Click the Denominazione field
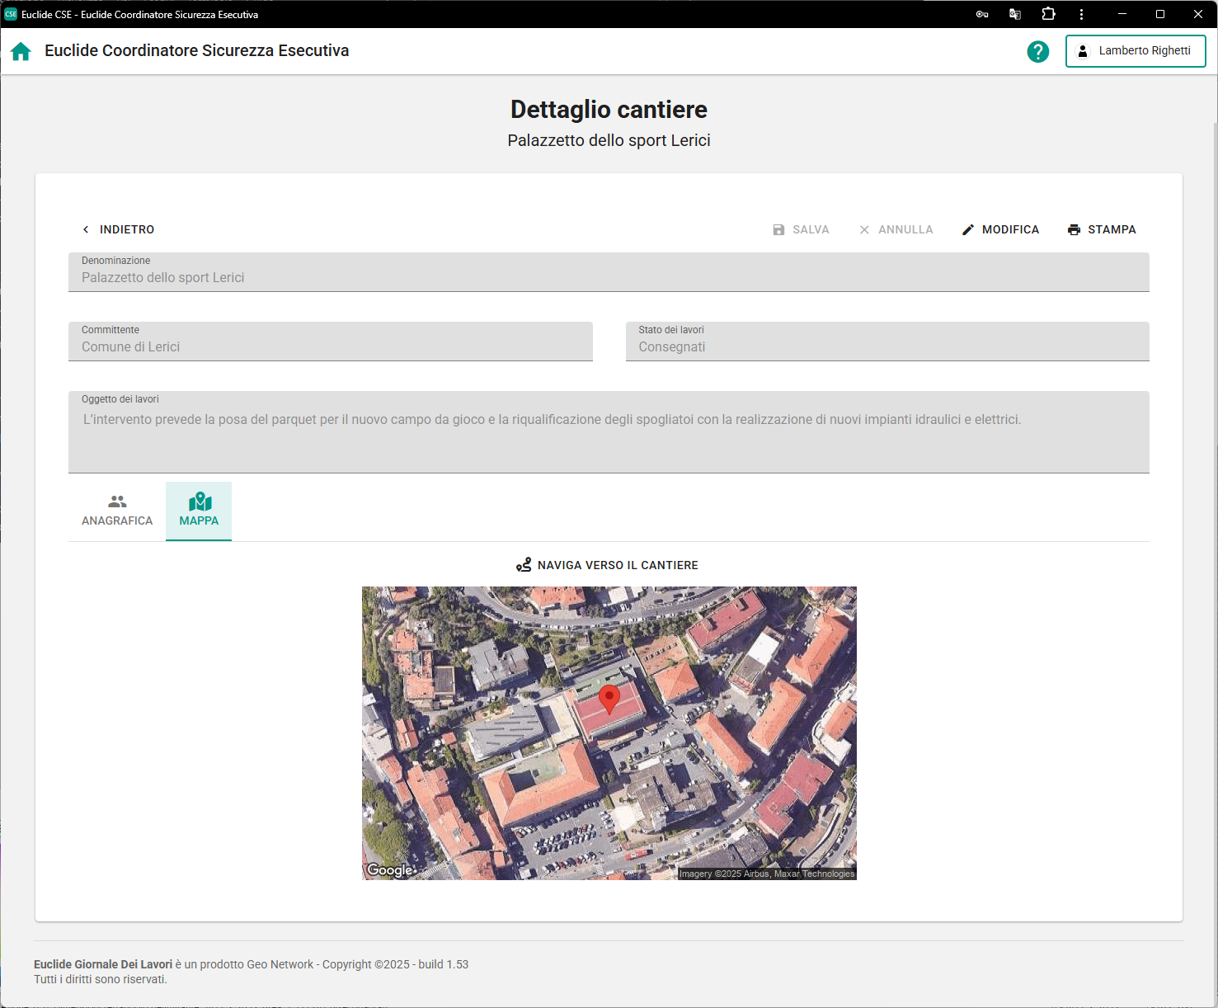 click(608, 272)
